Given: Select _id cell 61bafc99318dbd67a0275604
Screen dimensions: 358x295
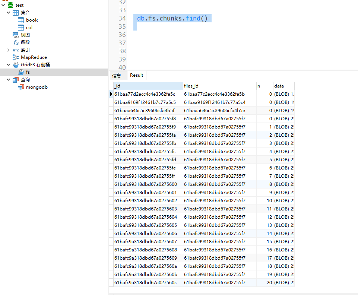Looking at the screenshot, I should pyautogui.click(x=148, y=217).
